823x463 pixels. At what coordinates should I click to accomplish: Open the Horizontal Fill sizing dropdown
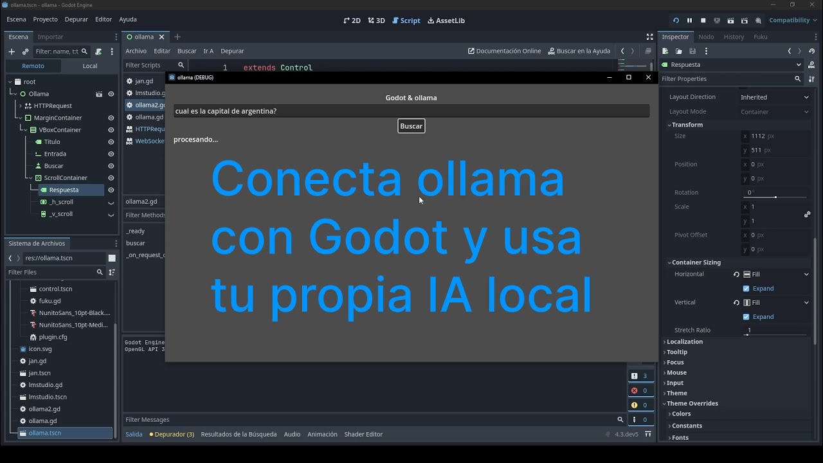pyautogui.click(x=776, y=275)
